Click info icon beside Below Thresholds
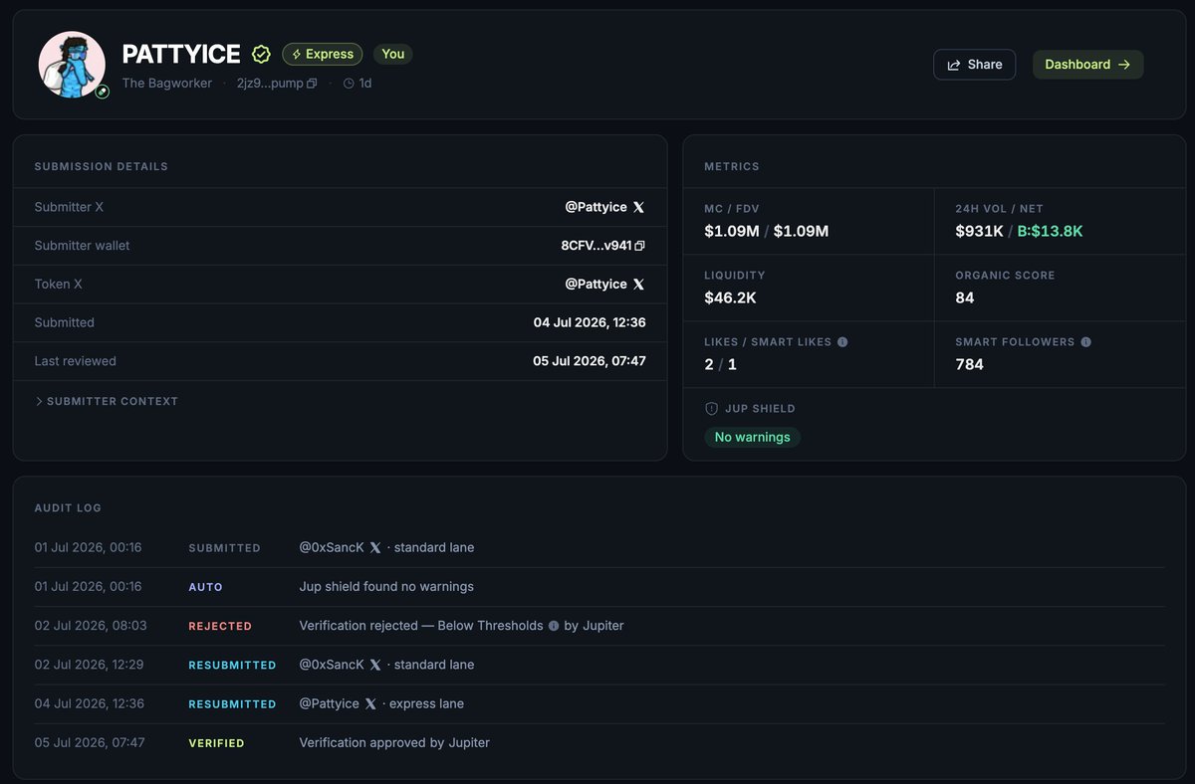The image size is (1195, 784). [554, 626]
